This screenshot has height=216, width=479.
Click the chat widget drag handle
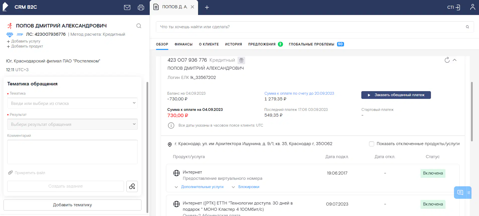click(x=469, y=193)
